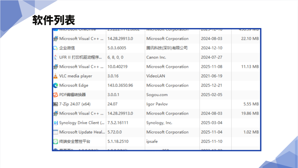298x168 pixels.
Task: Click the date 2024-12-10
Action: pyautogui.click(x=211, y=48)
